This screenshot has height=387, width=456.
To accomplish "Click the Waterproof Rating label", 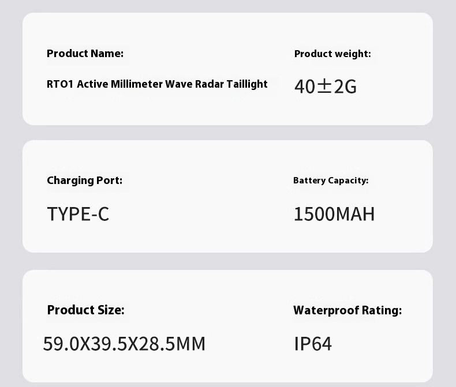I will 347,310.
